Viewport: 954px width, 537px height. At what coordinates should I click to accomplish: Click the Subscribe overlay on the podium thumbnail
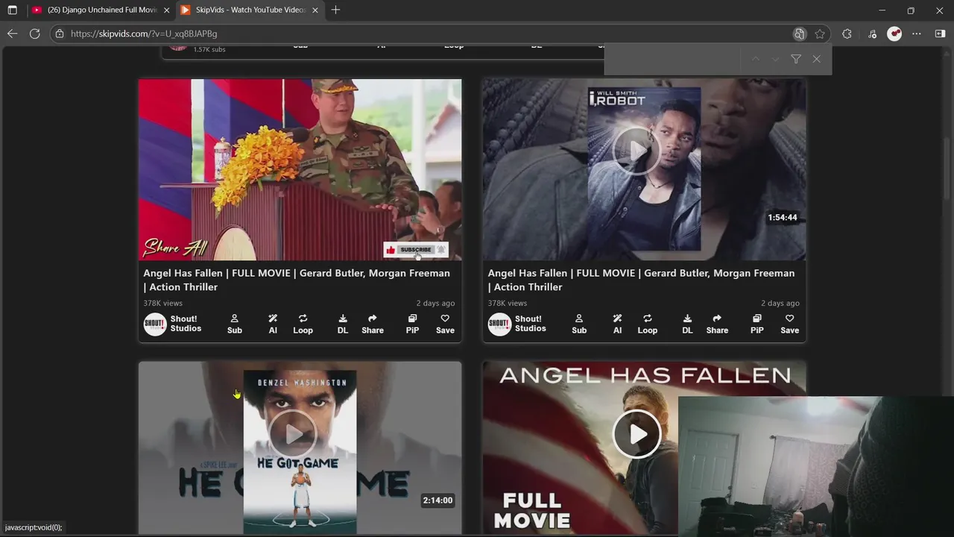pyautogui.click(x=416, y=250)
